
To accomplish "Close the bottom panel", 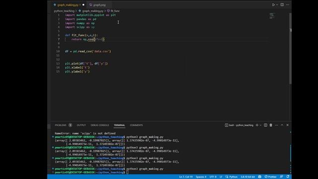I will coord(287,125).
